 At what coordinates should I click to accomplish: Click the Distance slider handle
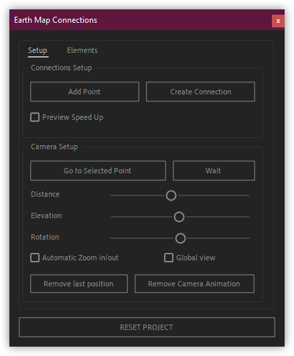point(171,195)
